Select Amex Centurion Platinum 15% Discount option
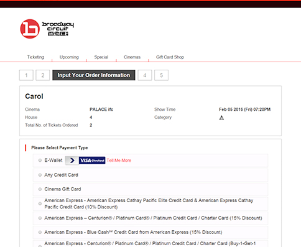This screenshot has height=247, width=301. (x=40, y=218)
